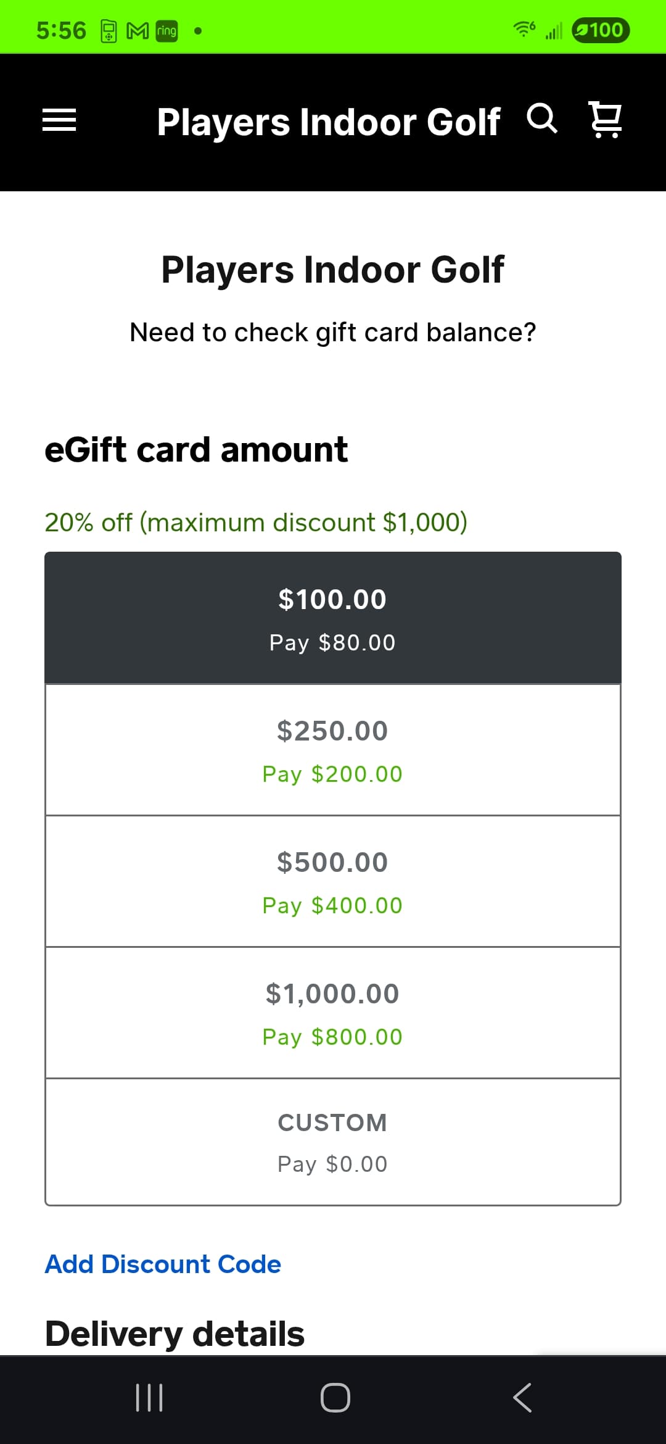Tap the Gmail notification icon
The height and width of the screenshot is (1444, 666).
138,31
